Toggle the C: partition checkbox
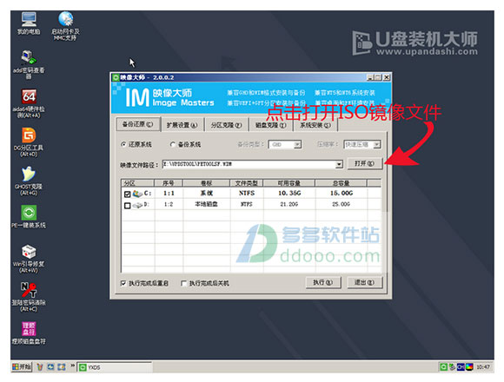Screen dimensions: 504x382 point(127,194)
